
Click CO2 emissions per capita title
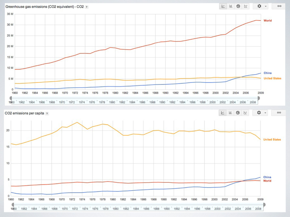[24, 113]
